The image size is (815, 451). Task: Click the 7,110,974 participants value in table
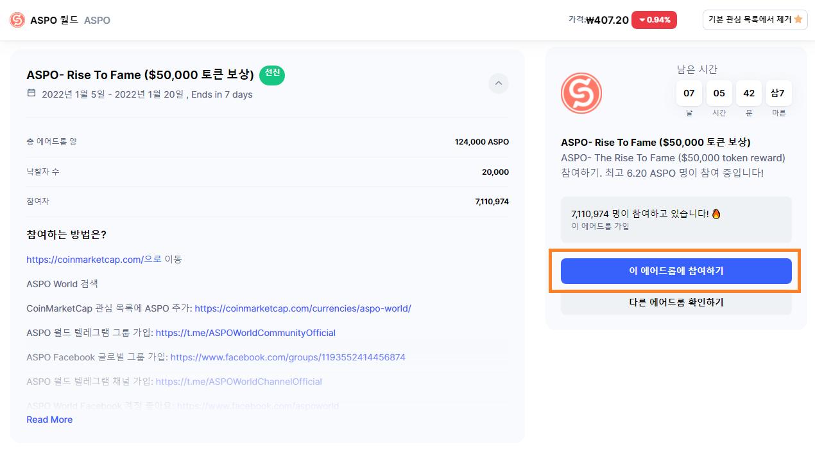point(492,202)
